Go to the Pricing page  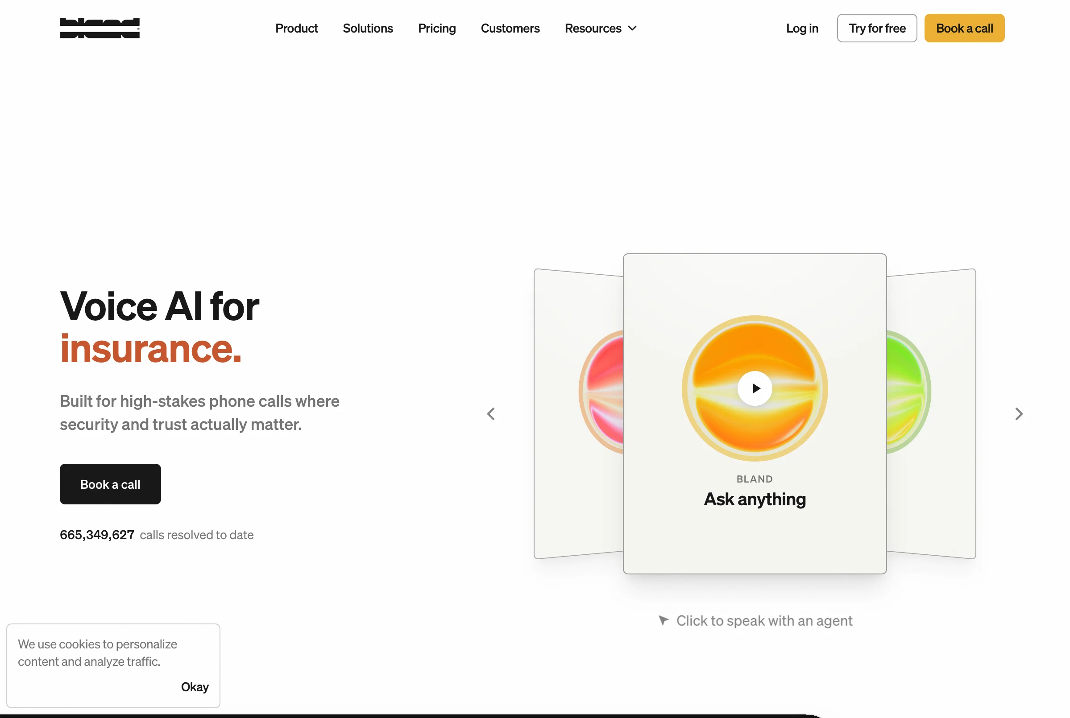pyautogui.click(x=437, y=29)
